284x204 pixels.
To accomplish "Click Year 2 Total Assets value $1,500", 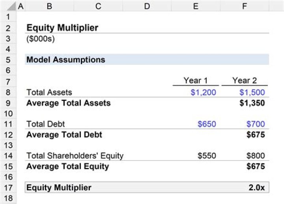I will (252, 93).
